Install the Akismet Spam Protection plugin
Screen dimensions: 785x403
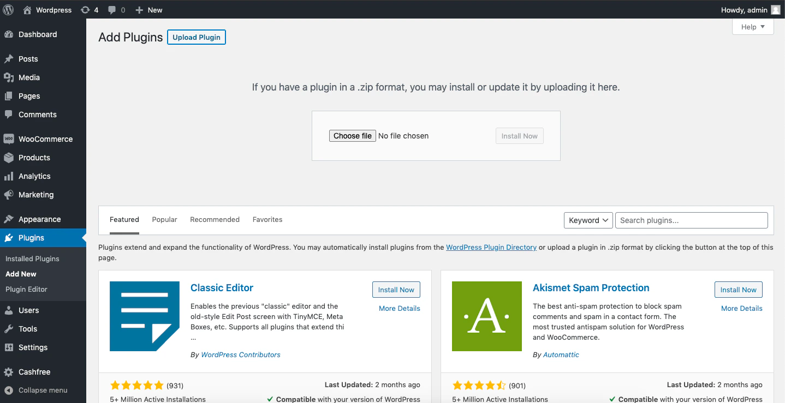[x=739, y=290]
